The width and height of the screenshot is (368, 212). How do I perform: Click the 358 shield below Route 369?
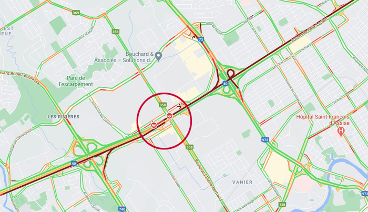pos(115,32)
